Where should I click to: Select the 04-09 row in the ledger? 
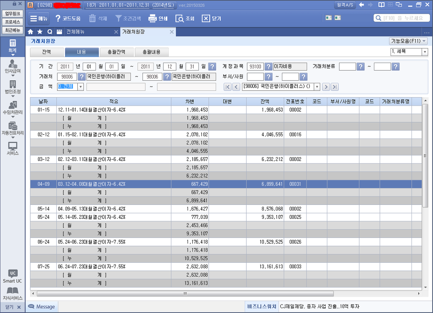click(x=226, y=184)
